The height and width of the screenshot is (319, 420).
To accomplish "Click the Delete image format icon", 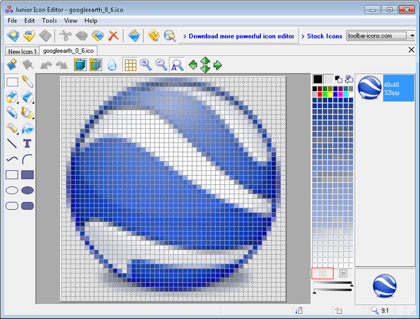I will point(28,65).
